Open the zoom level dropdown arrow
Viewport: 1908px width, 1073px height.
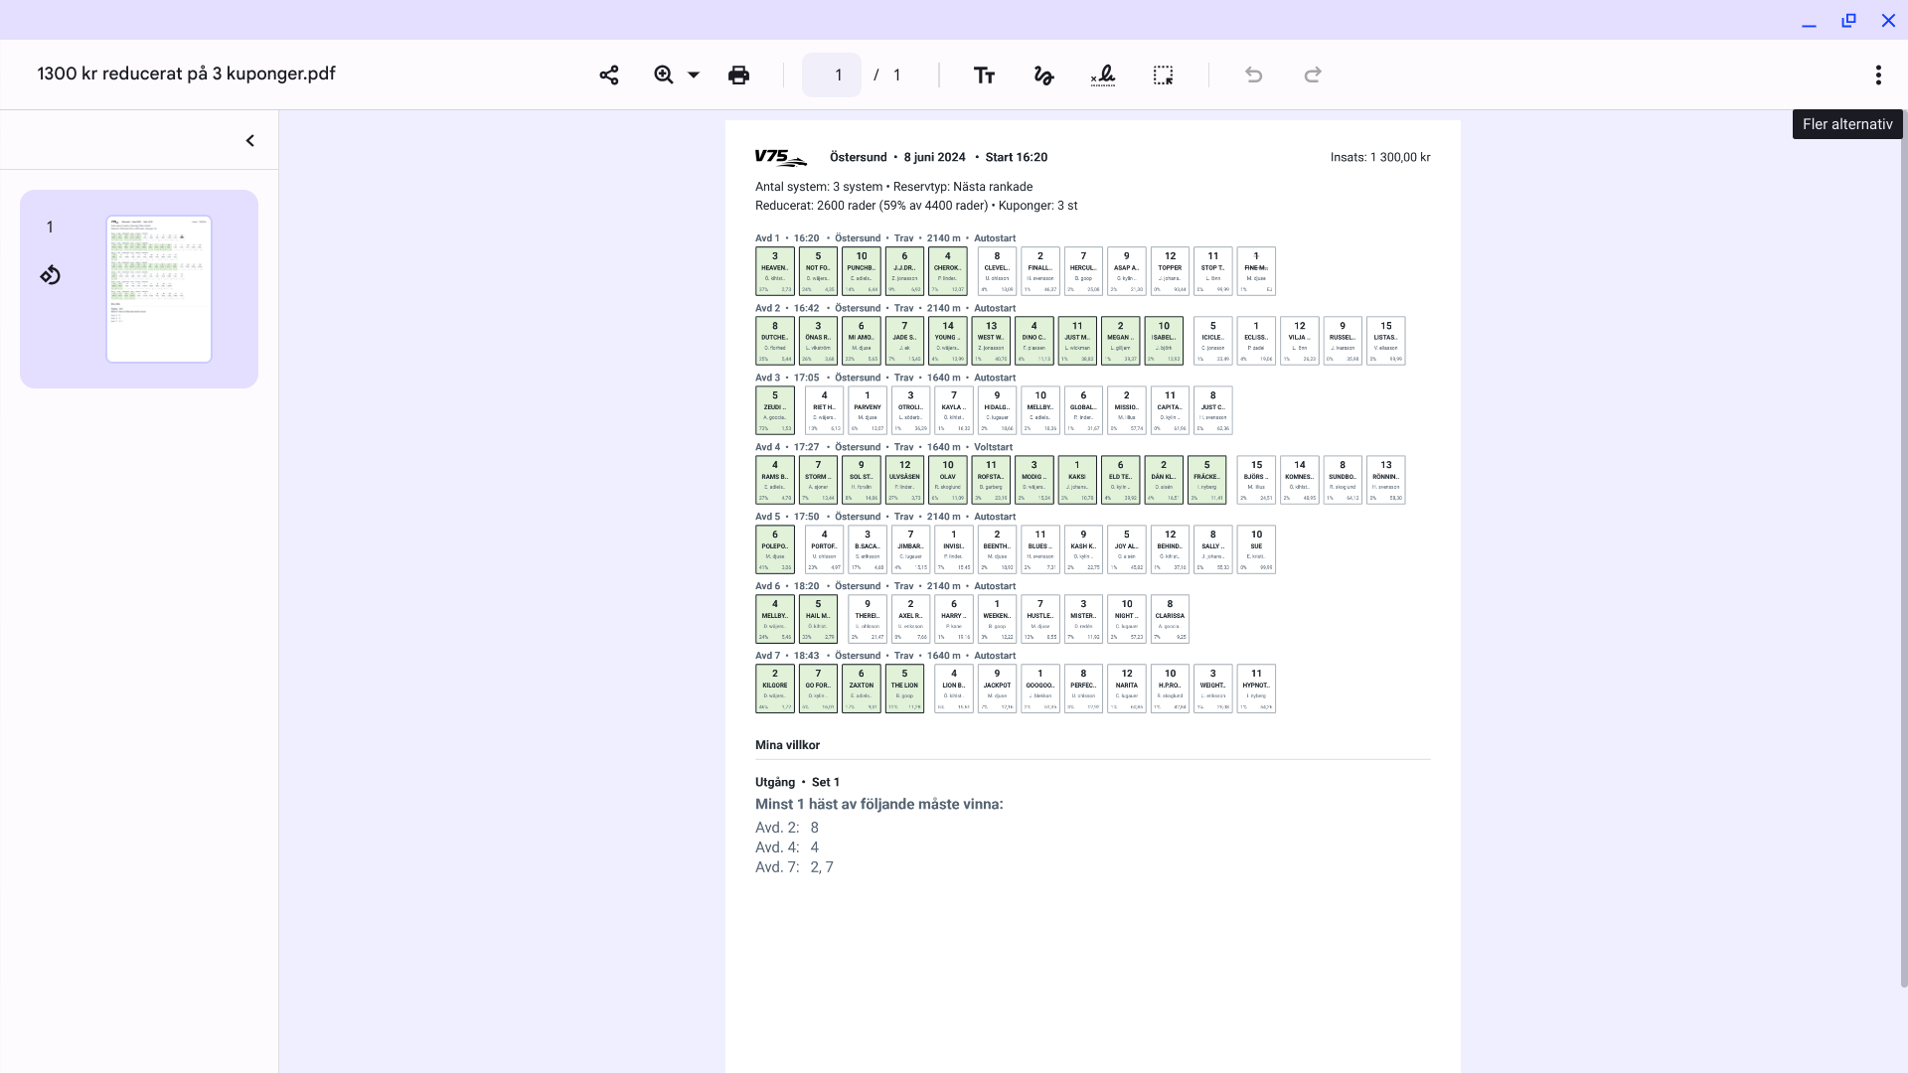tap(694, 75)
